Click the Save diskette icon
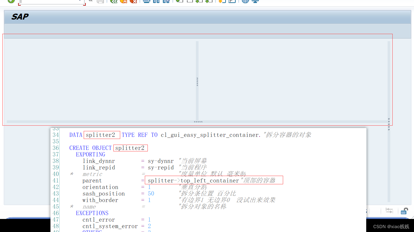The image size is (414, 232). tap(100, 1)
